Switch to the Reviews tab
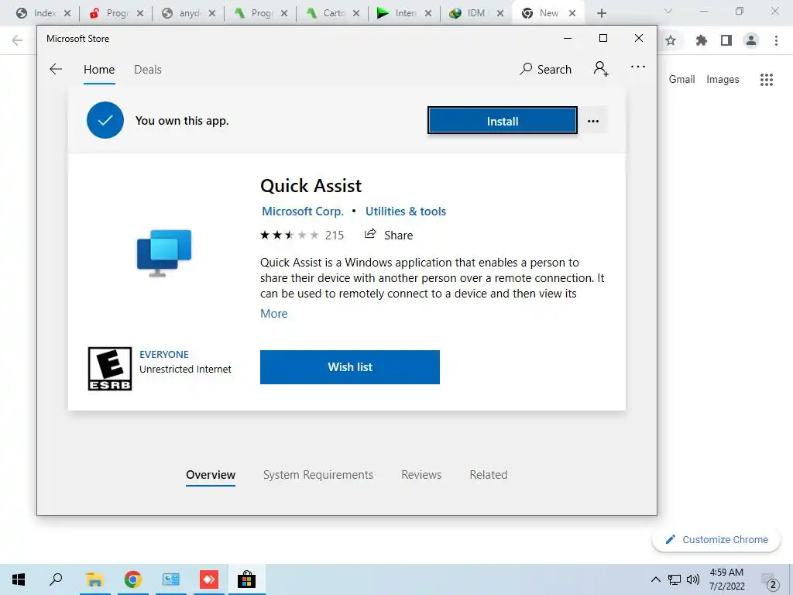 (x=421, y=475)
